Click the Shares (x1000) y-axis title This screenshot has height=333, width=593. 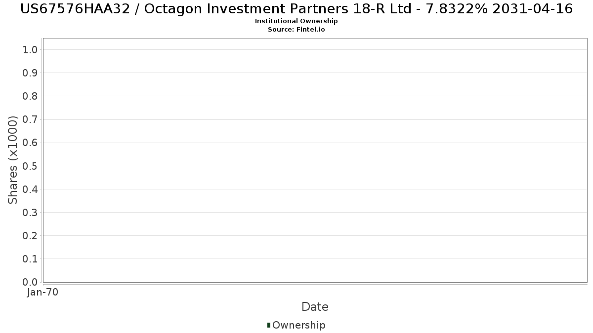13,160
